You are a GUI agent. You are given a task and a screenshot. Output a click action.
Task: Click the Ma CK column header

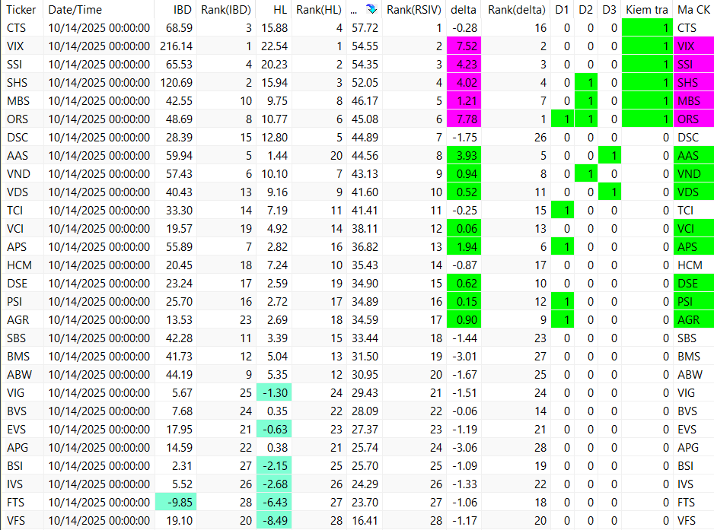[693, 10]
